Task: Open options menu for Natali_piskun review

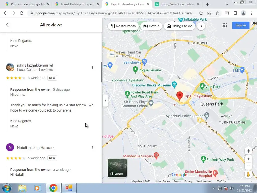Action: click(x=93, y=148)
